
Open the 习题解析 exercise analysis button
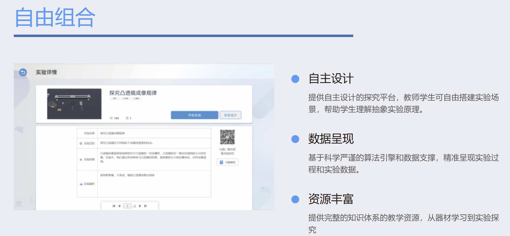(227, 162)
